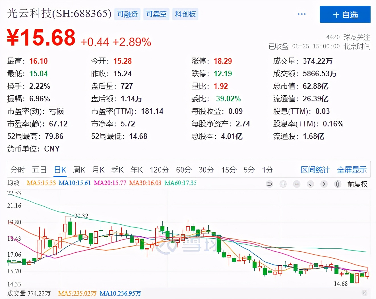
Task: Click the 均线 label
Action: (13, 183)
